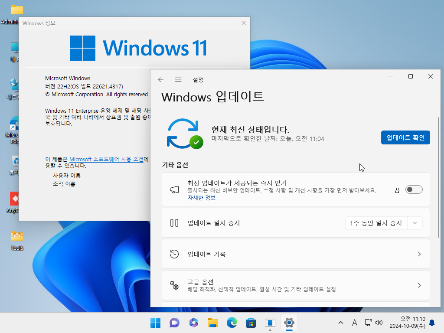Click the taskbar clock and date
444x333 pixels.
click(x=408, y=323)
